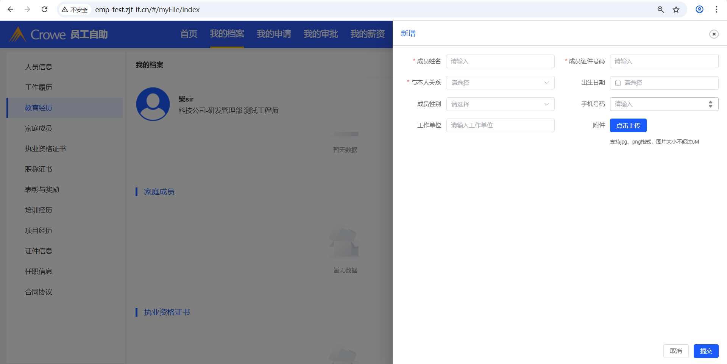Click the 柴sir user name
This screenshot has height=364, width=727.
pos(186,99)
